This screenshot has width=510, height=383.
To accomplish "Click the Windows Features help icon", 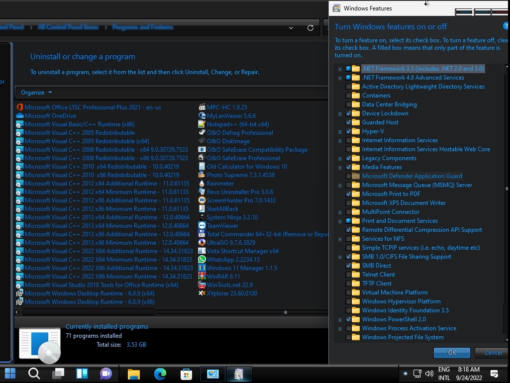I will click(506, 26).
